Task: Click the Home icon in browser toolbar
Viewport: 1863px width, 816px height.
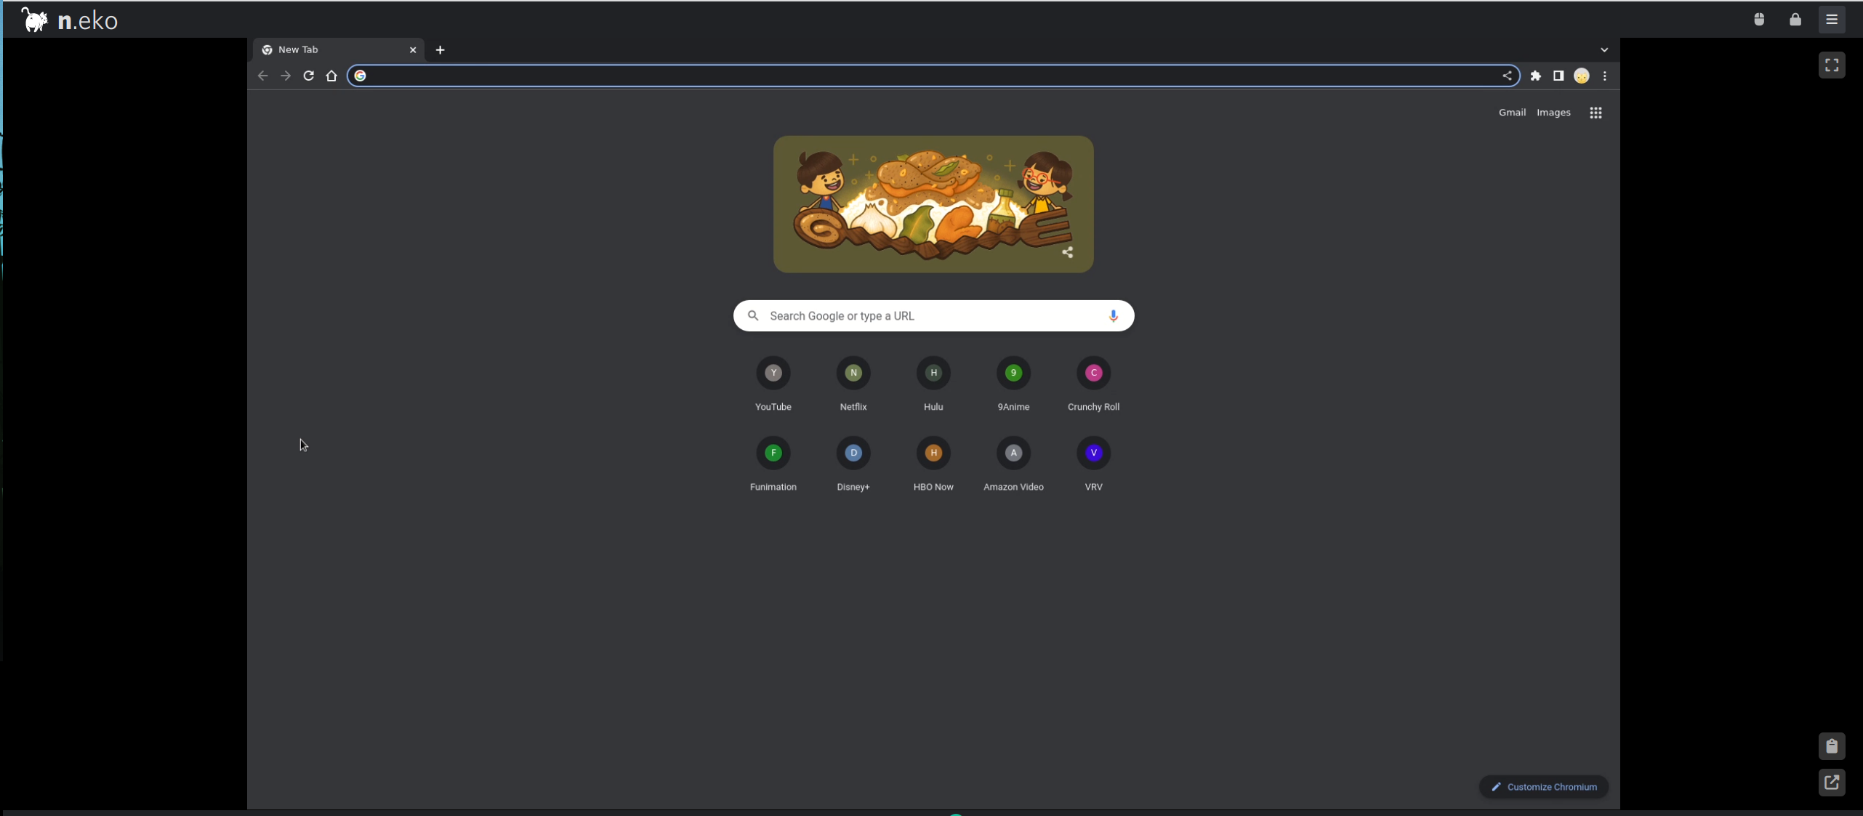Action: (x=331, y=76)
